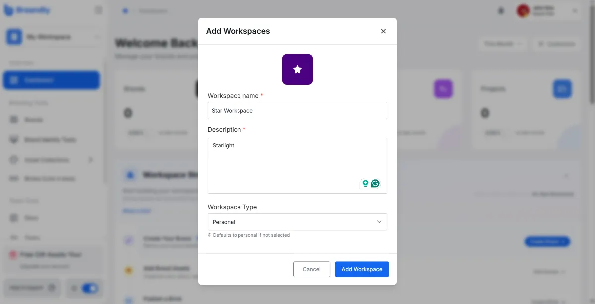The width and height of the screenshot is (595, 304).
Task: Click the purple card icon on dashboard
Action: 444,89
